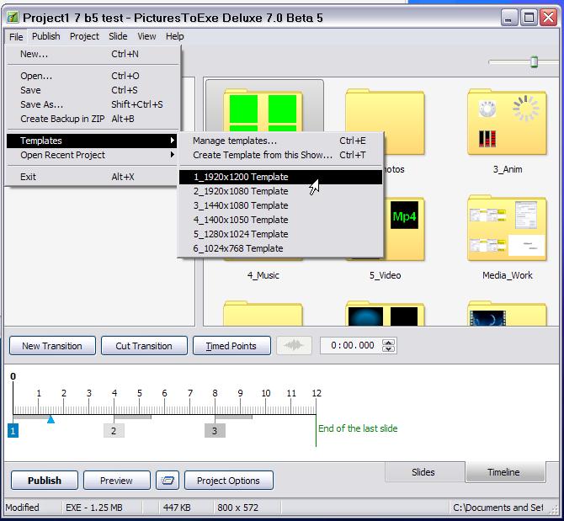The height and width of the screenshot is (521, 564).
Task: Expand Open Recent Project submenu
Action: click(93, 155)
